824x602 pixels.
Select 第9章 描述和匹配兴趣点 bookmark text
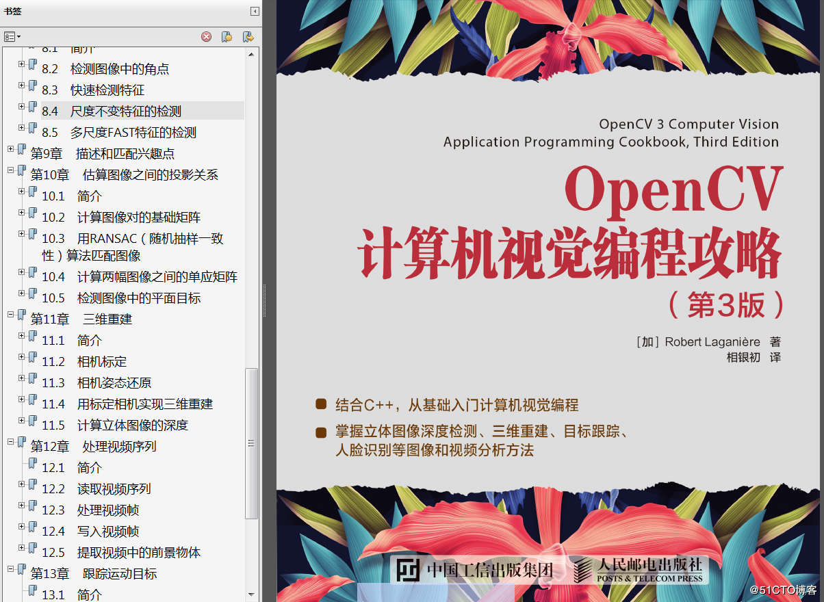tap(103, 153)
